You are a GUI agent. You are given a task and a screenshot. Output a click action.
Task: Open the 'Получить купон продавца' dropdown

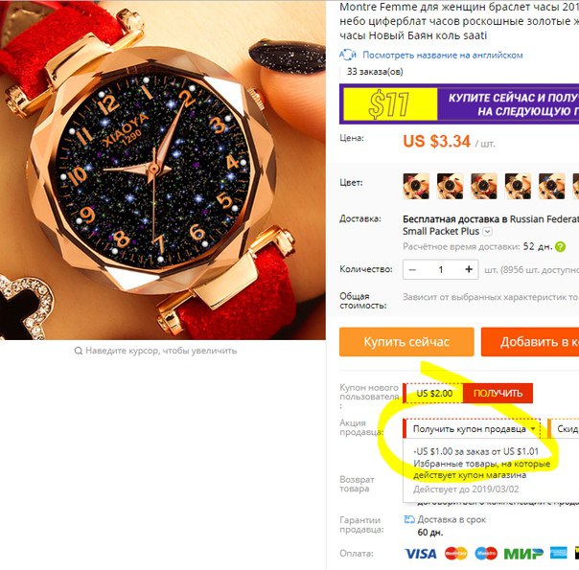tap(473, 429)
